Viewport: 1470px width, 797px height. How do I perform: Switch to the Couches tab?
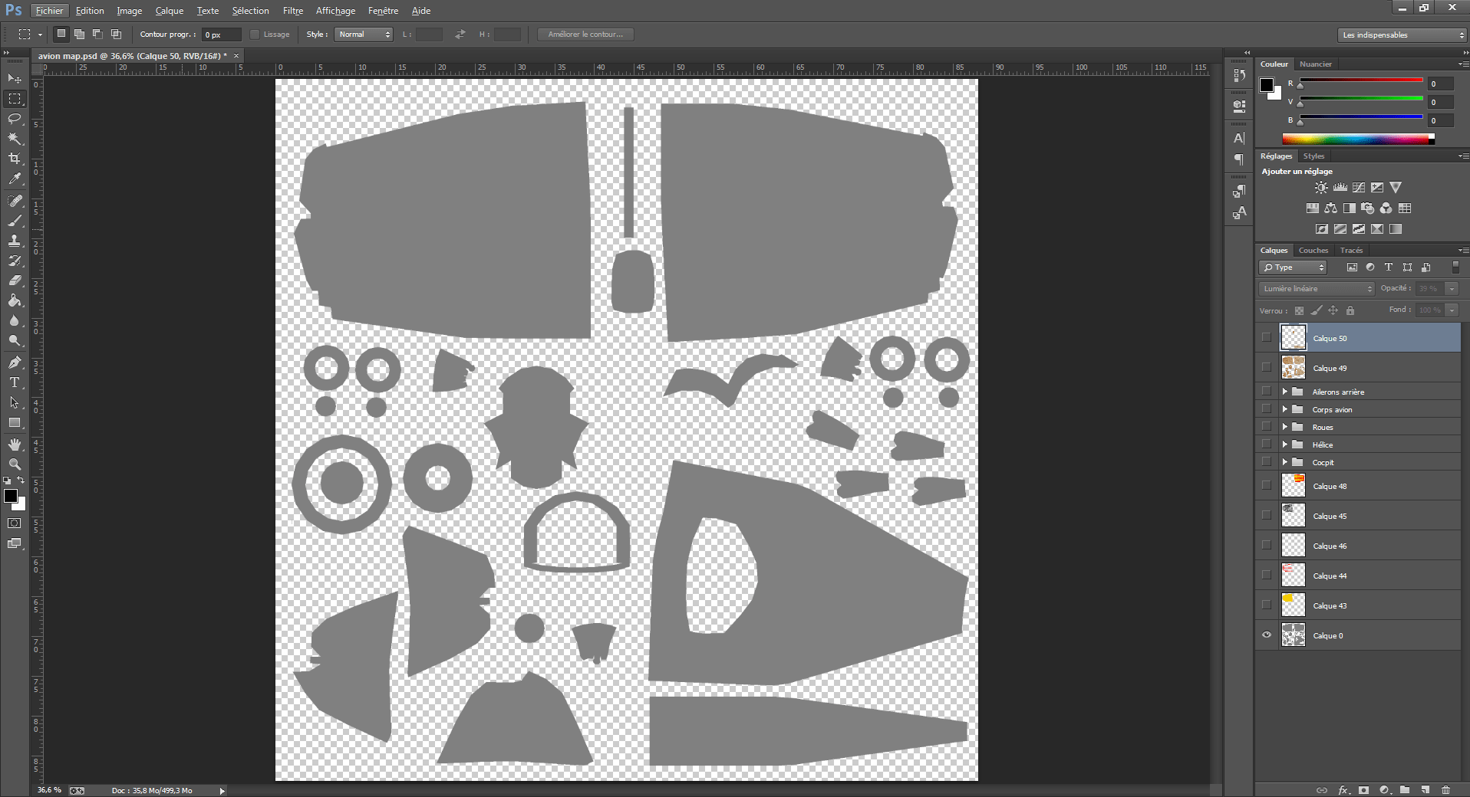1313,251
